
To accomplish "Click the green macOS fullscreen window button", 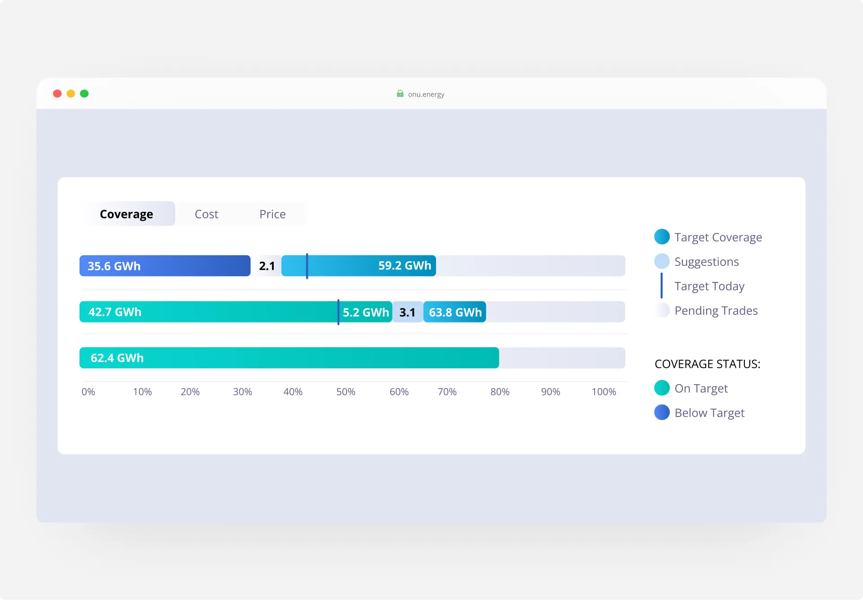I will click(x=85, y=94).
